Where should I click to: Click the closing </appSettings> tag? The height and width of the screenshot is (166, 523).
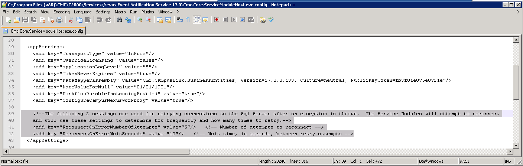(48, 140)
